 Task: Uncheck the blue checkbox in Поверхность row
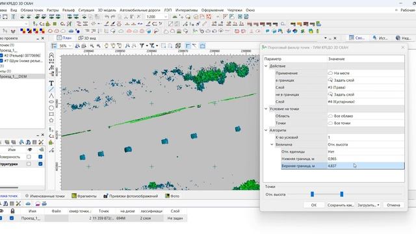tap(40, 157)
